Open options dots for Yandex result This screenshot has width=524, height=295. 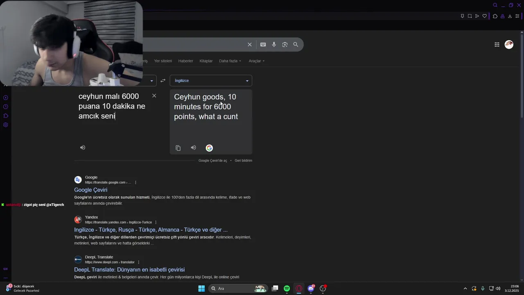click(156, 222)
